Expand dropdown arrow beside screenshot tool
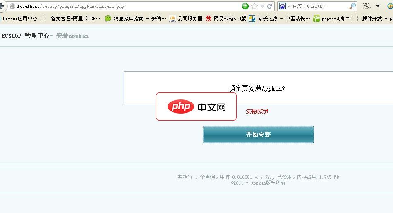The height and width of the screenshot is (213, 393). click(377, 6)
